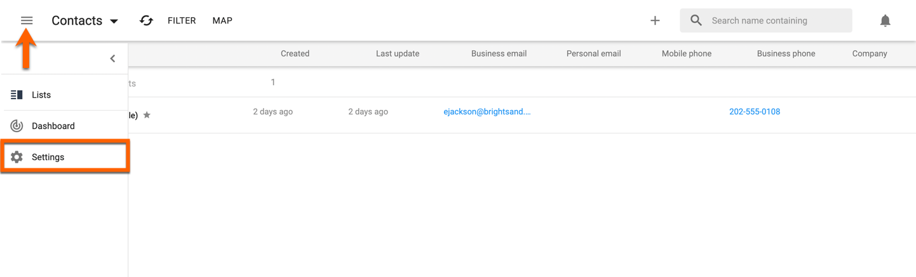Open the ejackson@brightsand email link
The image size is (916, 277).
tap(487, 112)
